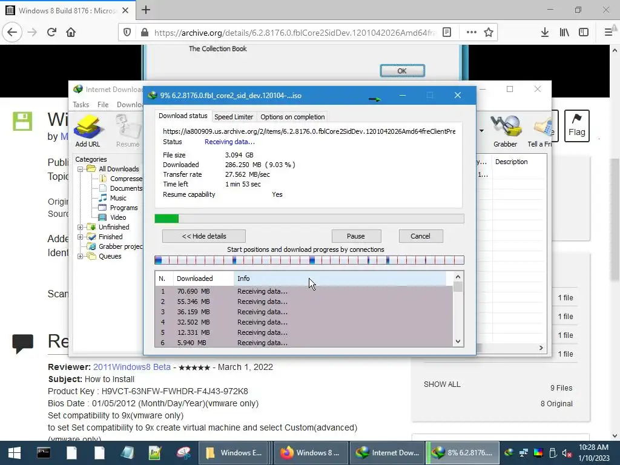Toggle Firefox sidebar icon

point(584,33)
